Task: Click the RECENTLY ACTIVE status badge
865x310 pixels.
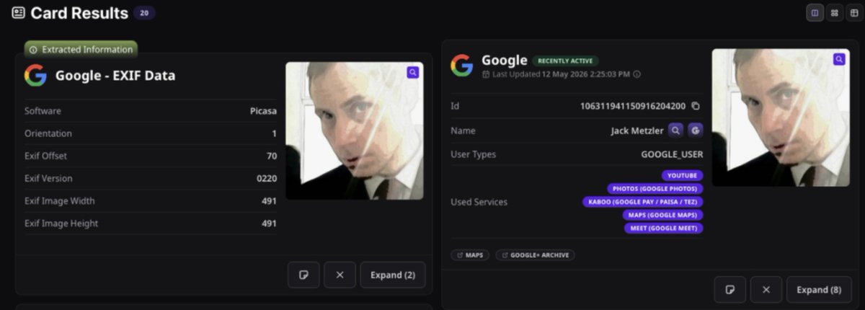Action: pyautogui.click(x=566, y=61)
